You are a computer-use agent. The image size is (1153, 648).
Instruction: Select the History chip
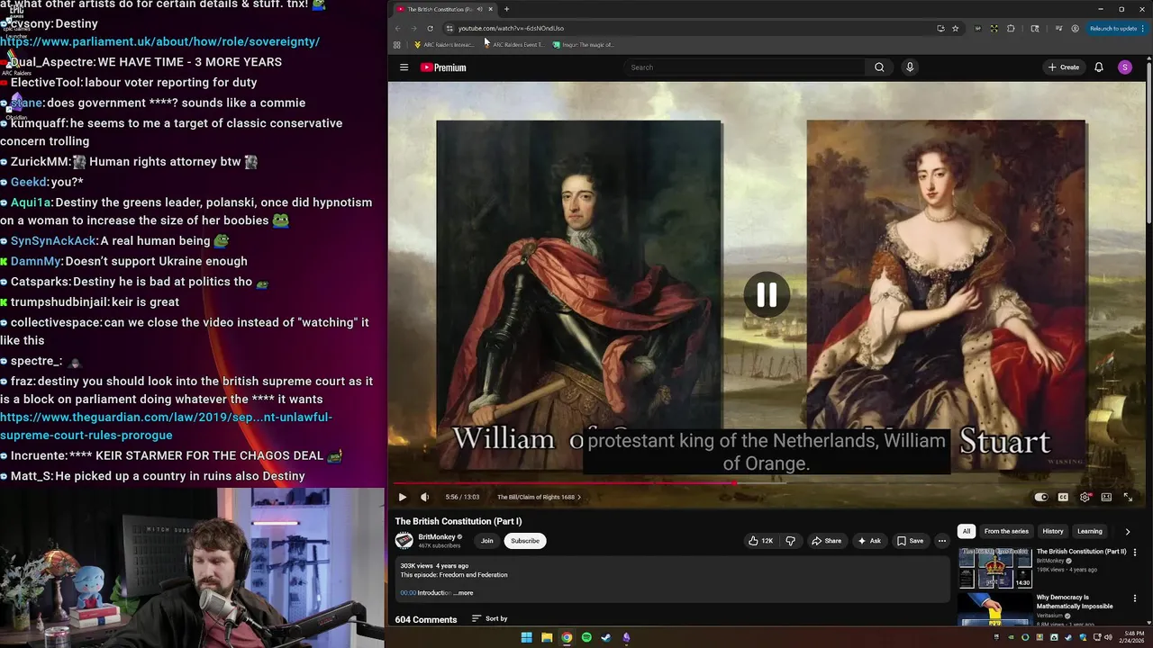point(1053,531)
